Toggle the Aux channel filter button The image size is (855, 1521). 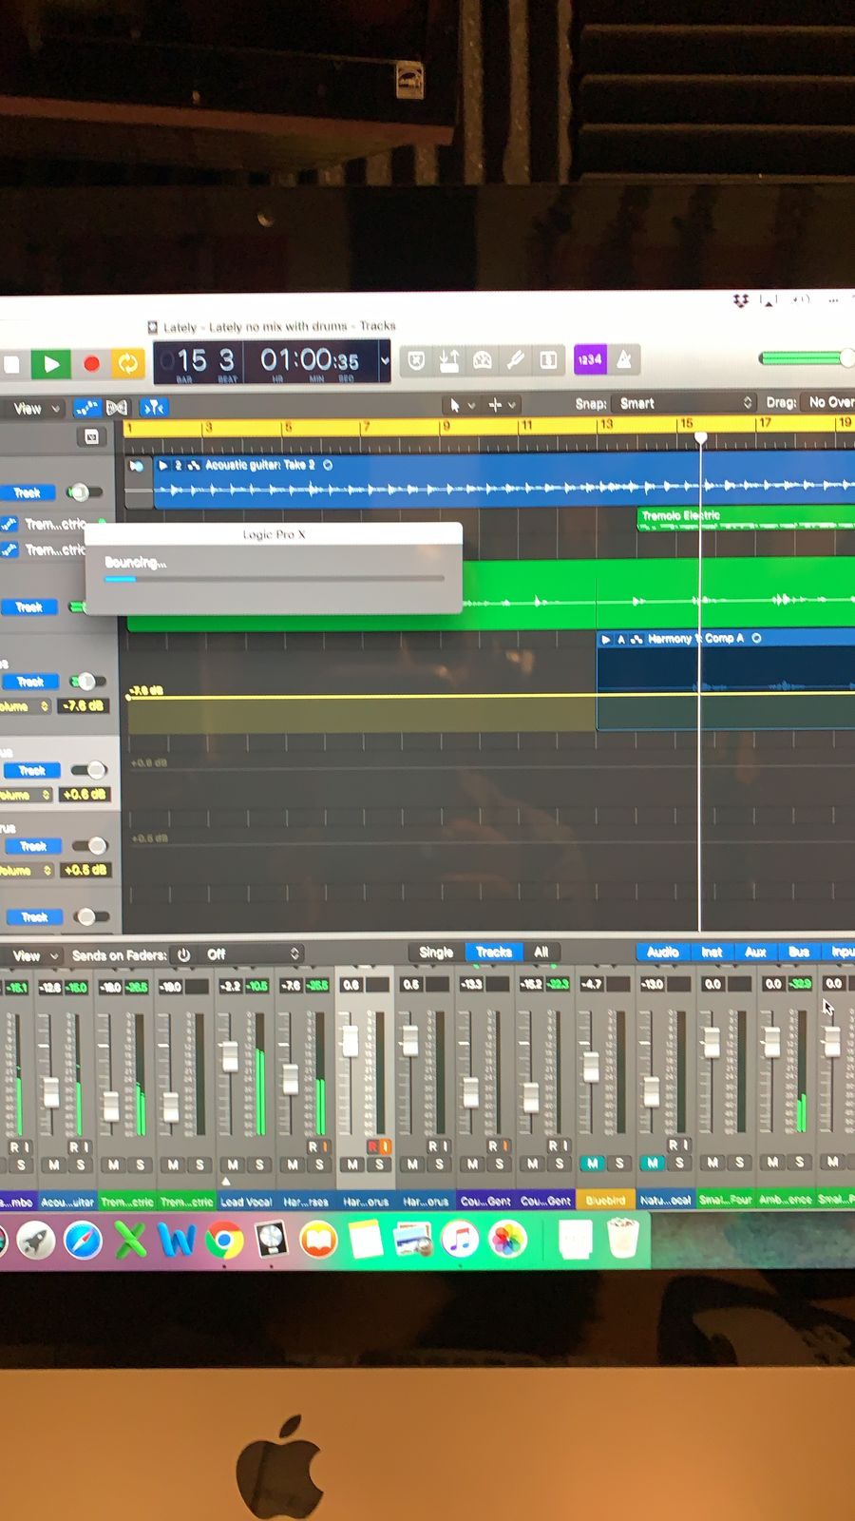[x=755, y=952]
